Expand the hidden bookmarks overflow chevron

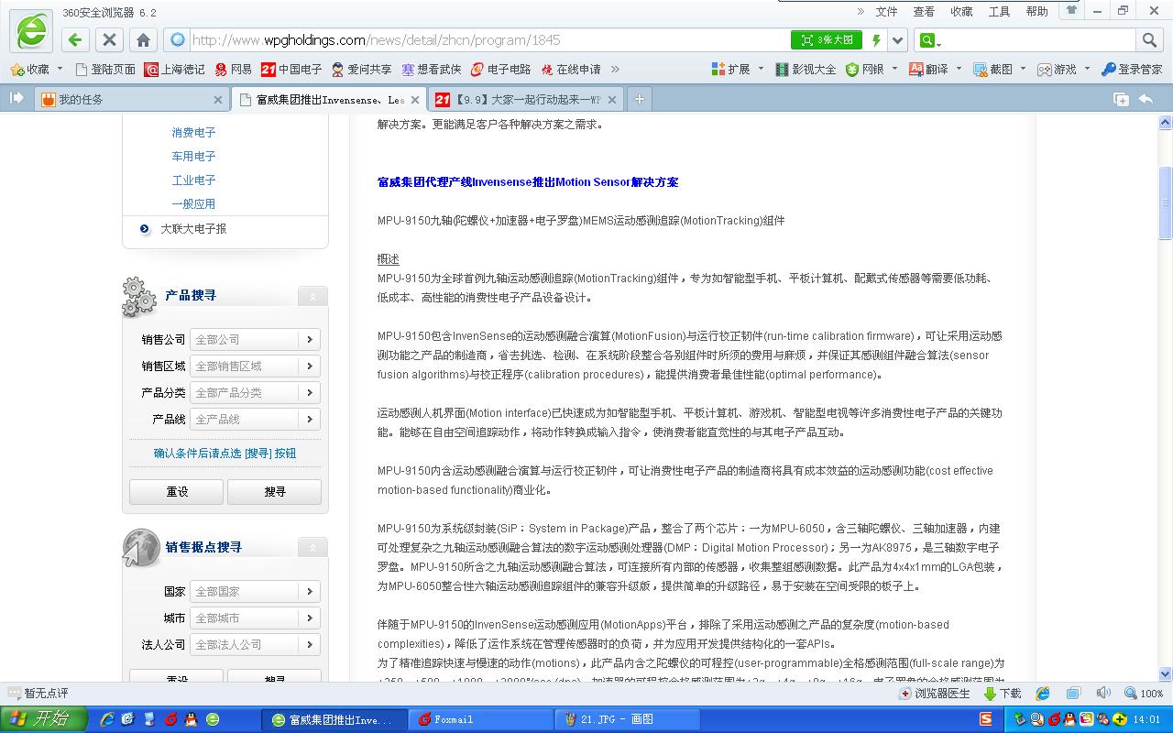click(x=615, y=69)
